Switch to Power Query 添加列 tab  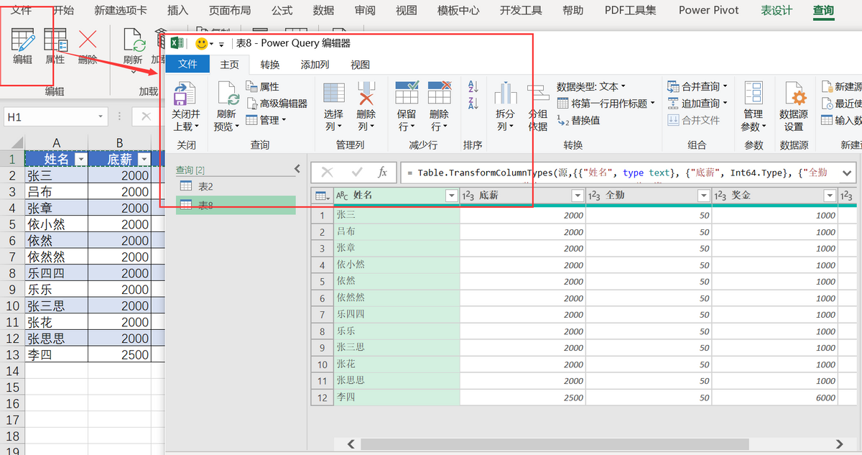[315, 64]
